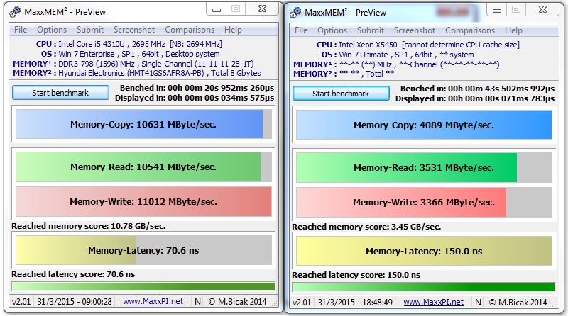Click 'Reached memory score: 3.45 GB/sec.' text
Viewport: 568px width, 316px height.
coord(366,227)
